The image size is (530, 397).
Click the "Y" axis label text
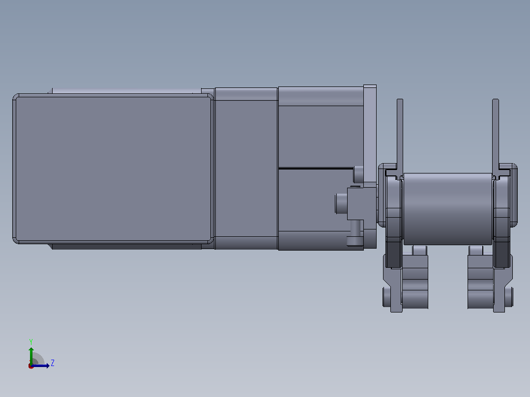(x=31, y=342)
